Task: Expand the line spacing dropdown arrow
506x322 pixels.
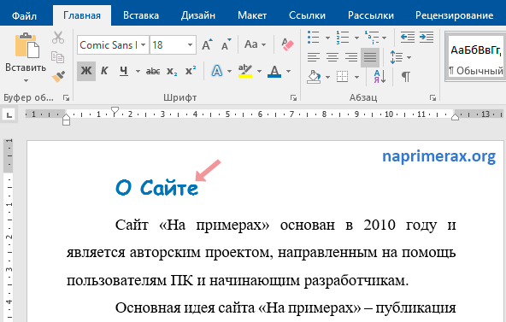Action: pyautogui.click(x=409, y=58)
